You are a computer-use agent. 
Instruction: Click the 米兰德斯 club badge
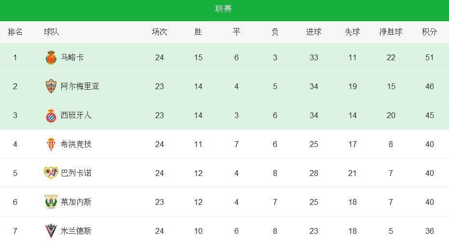[x=51, y=231]
